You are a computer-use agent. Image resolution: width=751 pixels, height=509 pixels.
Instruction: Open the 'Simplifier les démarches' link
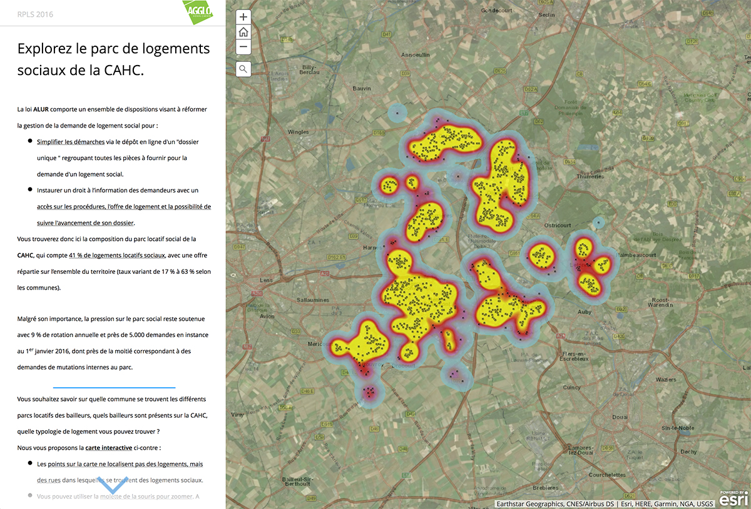[x=71, y=142]
